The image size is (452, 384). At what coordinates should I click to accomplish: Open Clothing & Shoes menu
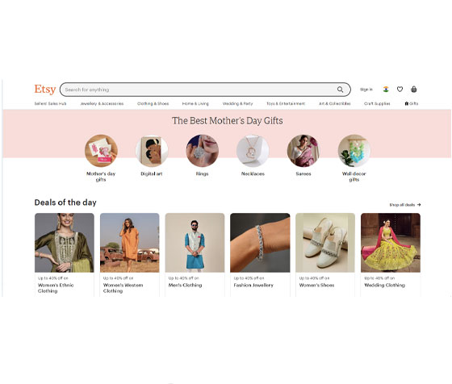click(153, 103)
